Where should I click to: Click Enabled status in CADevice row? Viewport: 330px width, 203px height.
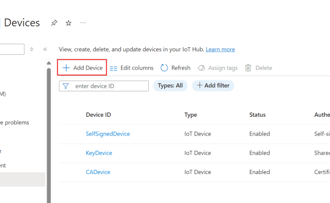[x=259, y=172]
